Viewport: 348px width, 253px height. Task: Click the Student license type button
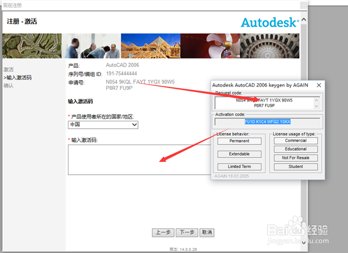click(x=296, y=167)
